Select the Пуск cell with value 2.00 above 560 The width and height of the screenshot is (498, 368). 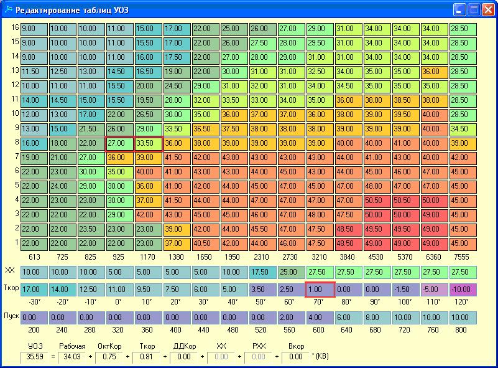click(x=292, y=318)
